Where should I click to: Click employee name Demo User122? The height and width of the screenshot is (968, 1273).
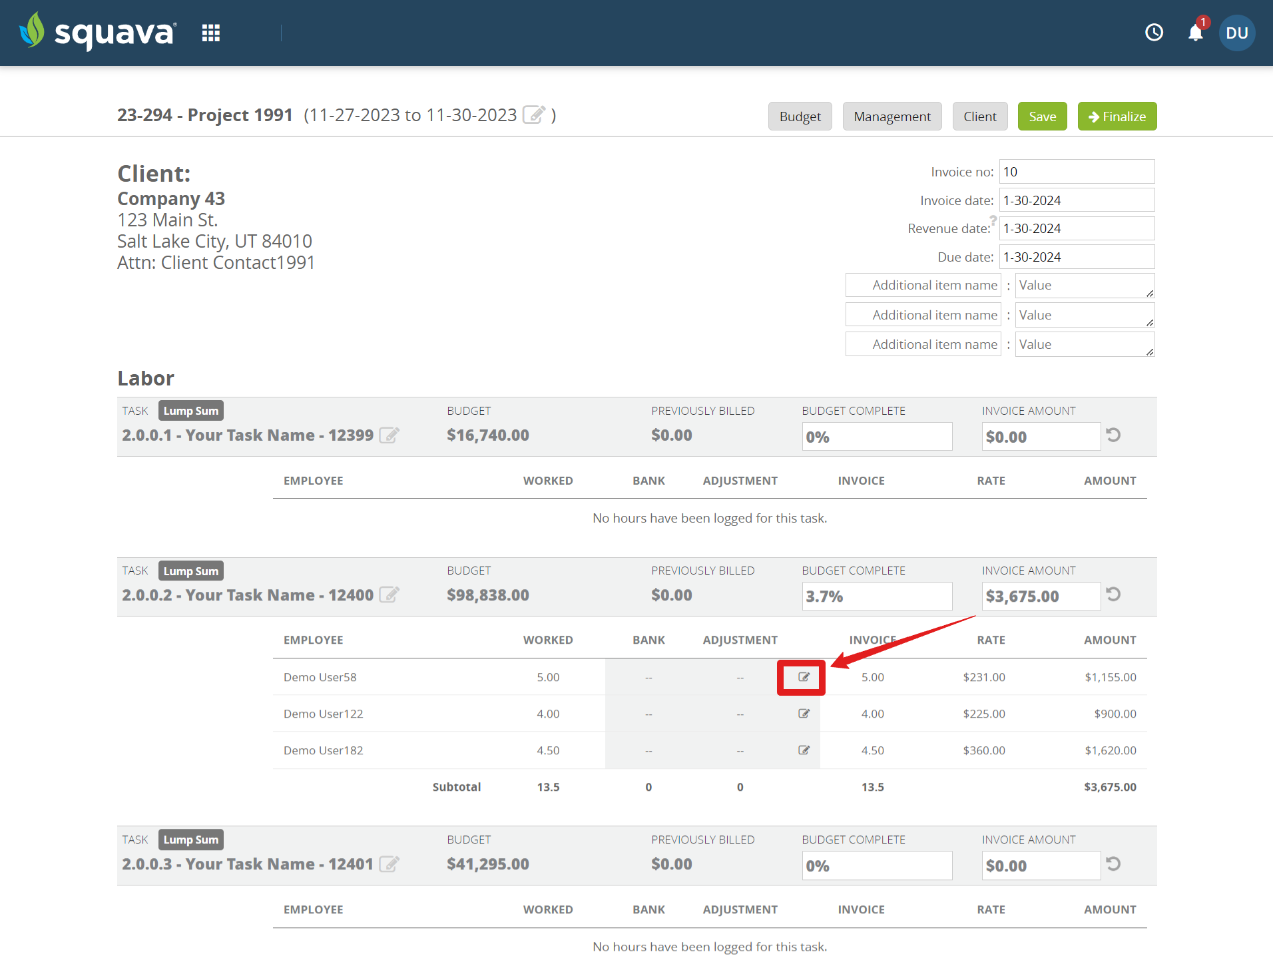pyautogui.click(x=324, y=714)
